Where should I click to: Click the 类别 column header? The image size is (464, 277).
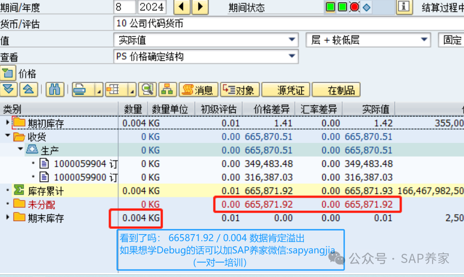pyautogui.click(x=59, y=109)
